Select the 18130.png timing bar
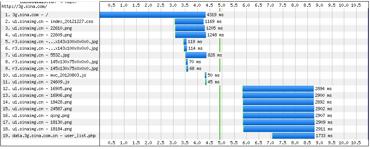The image size is (370, 149). pos(278,123)
